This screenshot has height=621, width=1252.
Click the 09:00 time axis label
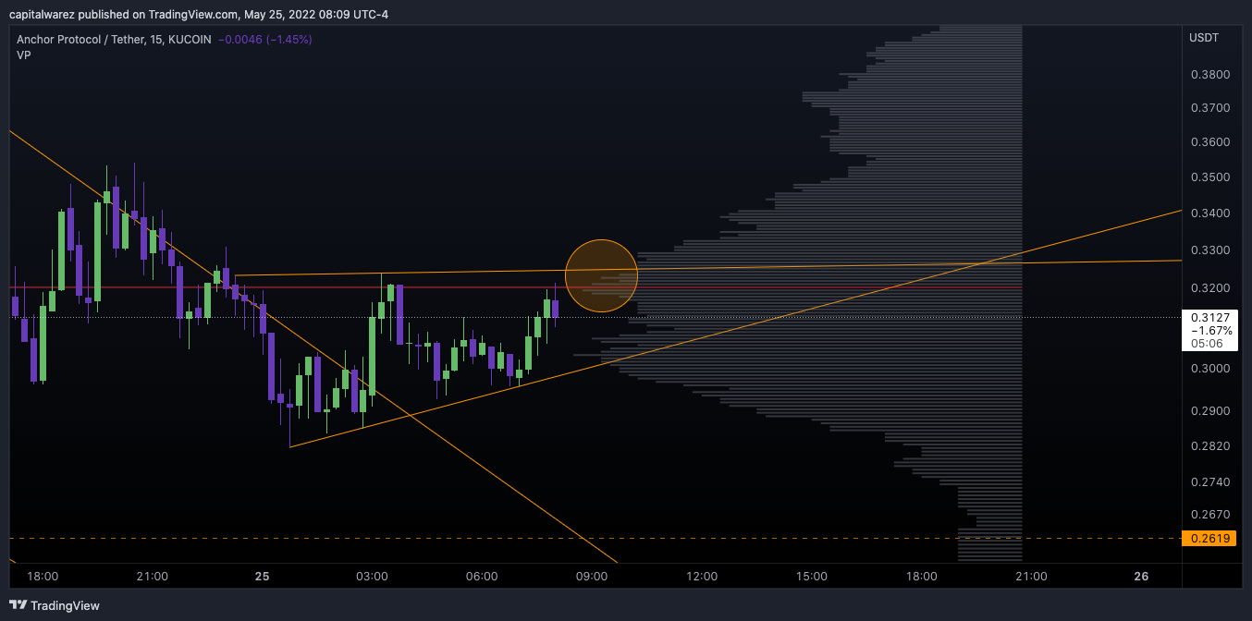[592, 577]
